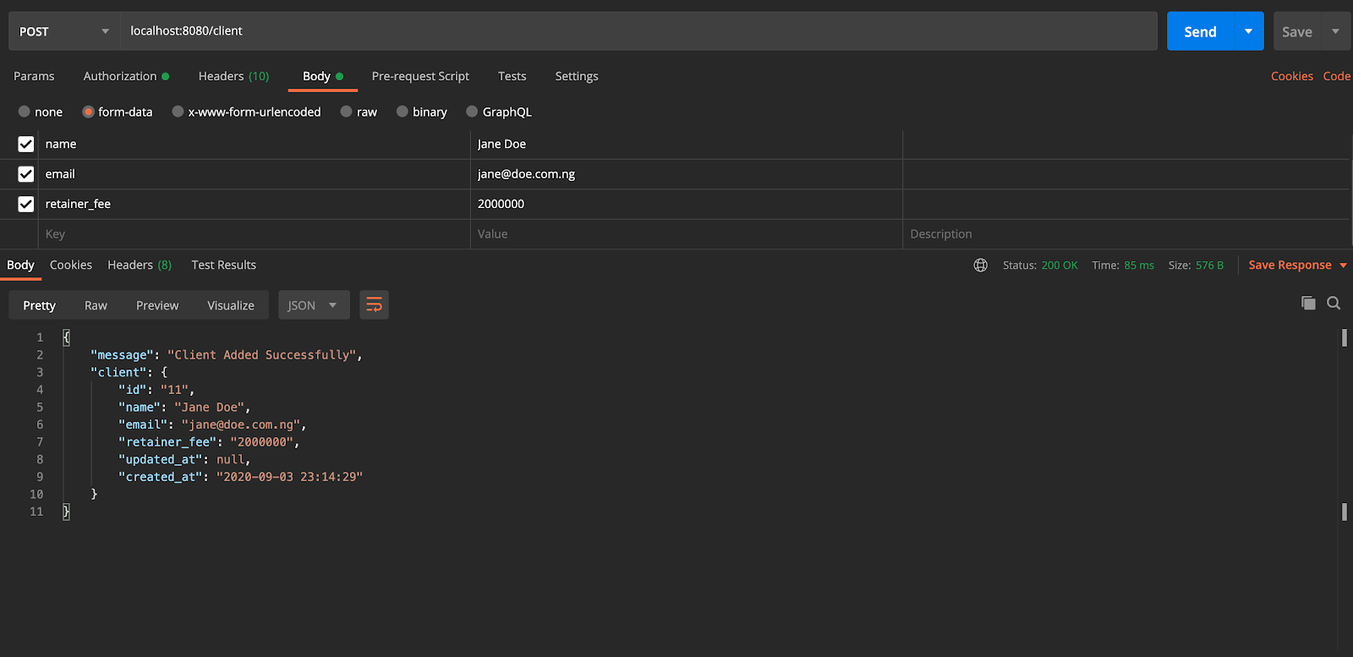The image size is (1353, 657).
Task: Uncheck the name parameter checkbox
Action: tap(26, 145)
